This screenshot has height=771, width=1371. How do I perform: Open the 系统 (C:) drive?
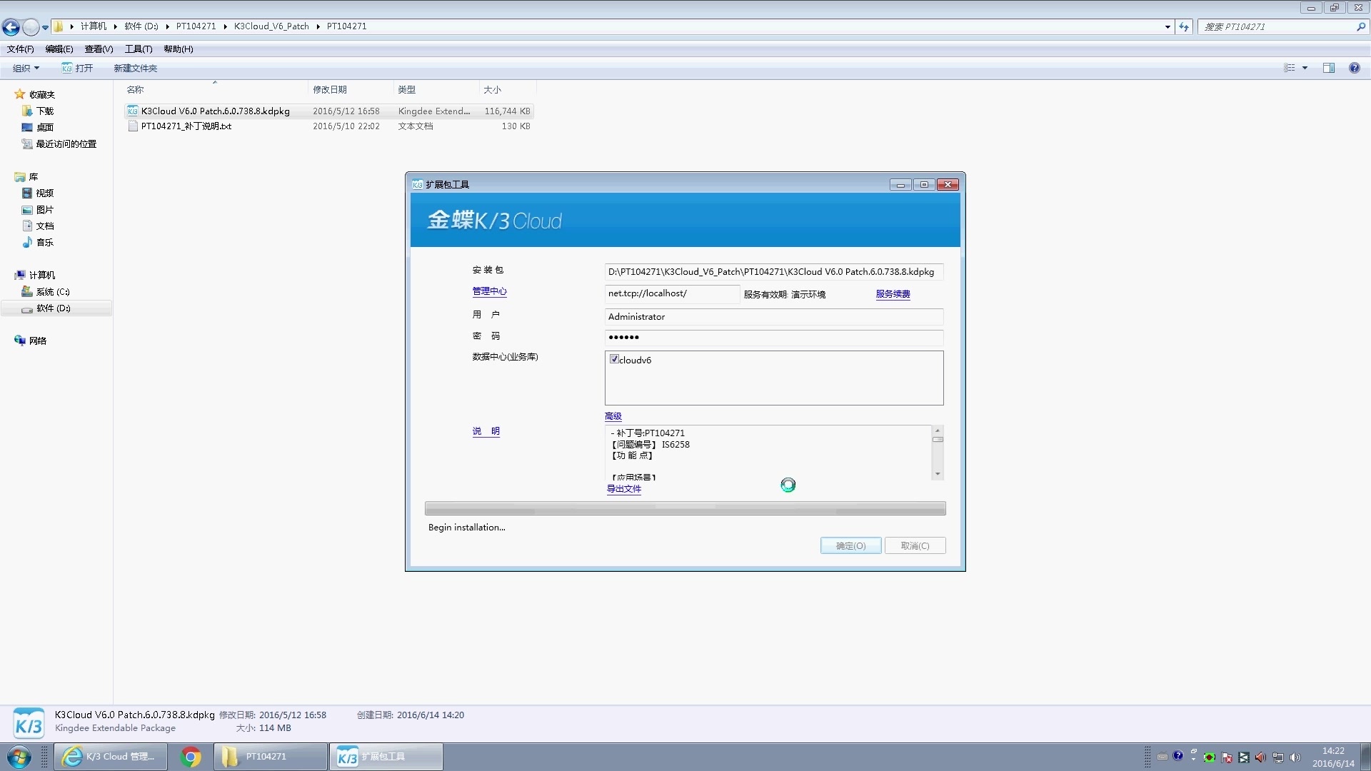coord(53,292)
